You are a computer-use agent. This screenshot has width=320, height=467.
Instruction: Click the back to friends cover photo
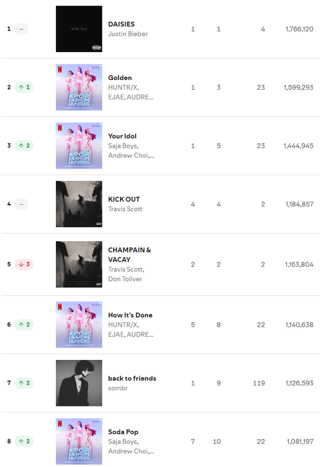tap(79, 383)
